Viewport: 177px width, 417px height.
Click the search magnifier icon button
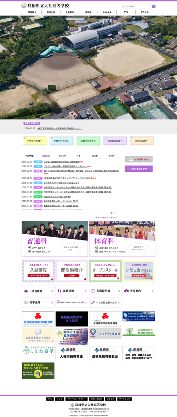pyautogui.click(x=153, y=6)
